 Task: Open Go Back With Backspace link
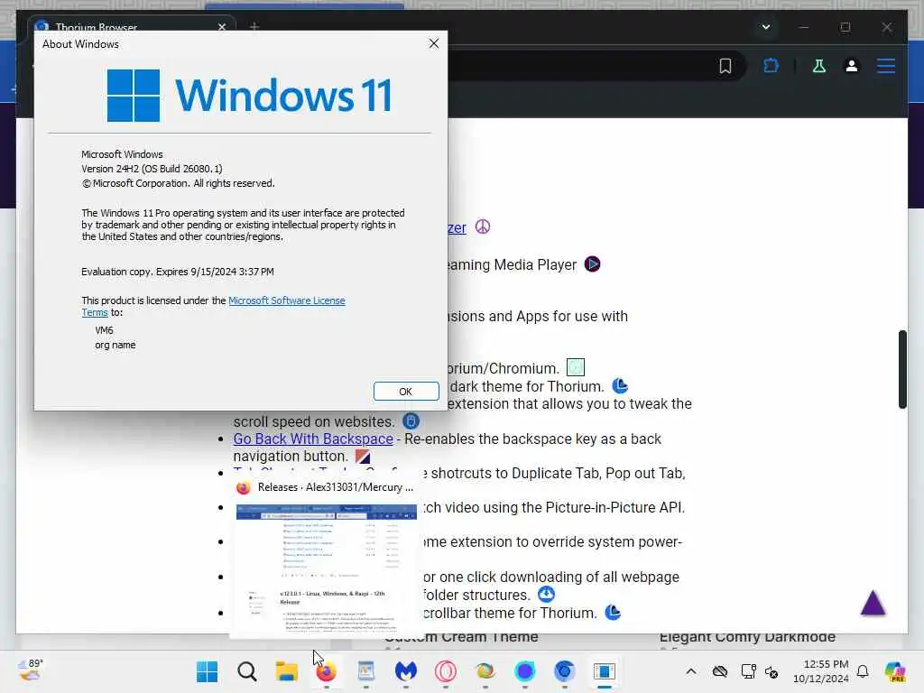(313, 439)
